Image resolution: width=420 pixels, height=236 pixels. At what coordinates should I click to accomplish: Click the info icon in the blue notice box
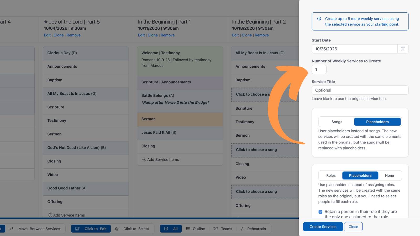coord(319,19)
